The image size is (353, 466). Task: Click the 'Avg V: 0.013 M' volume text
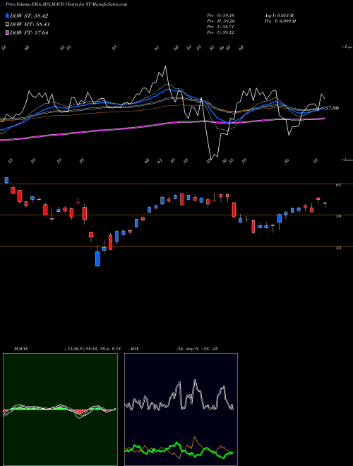pyautogui.click(x=279, y=16)
